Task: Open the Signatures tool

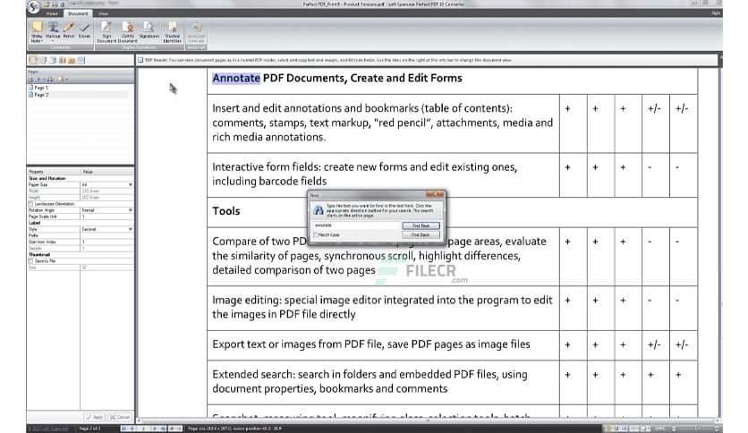Action: (149, 30)
